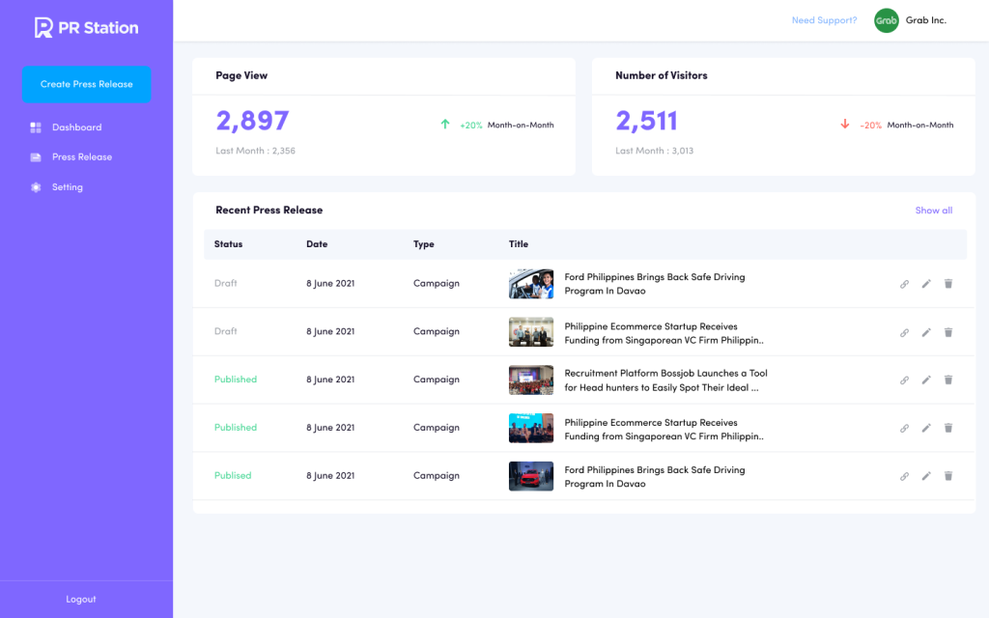Click 'Last Month : 2,356' text
The width and height of the screenshot is (989, 618).
tap(255, 151)
